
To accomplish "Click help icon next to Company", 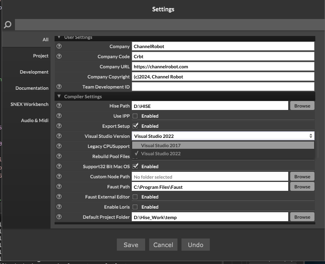I will (x=59, y=46).
